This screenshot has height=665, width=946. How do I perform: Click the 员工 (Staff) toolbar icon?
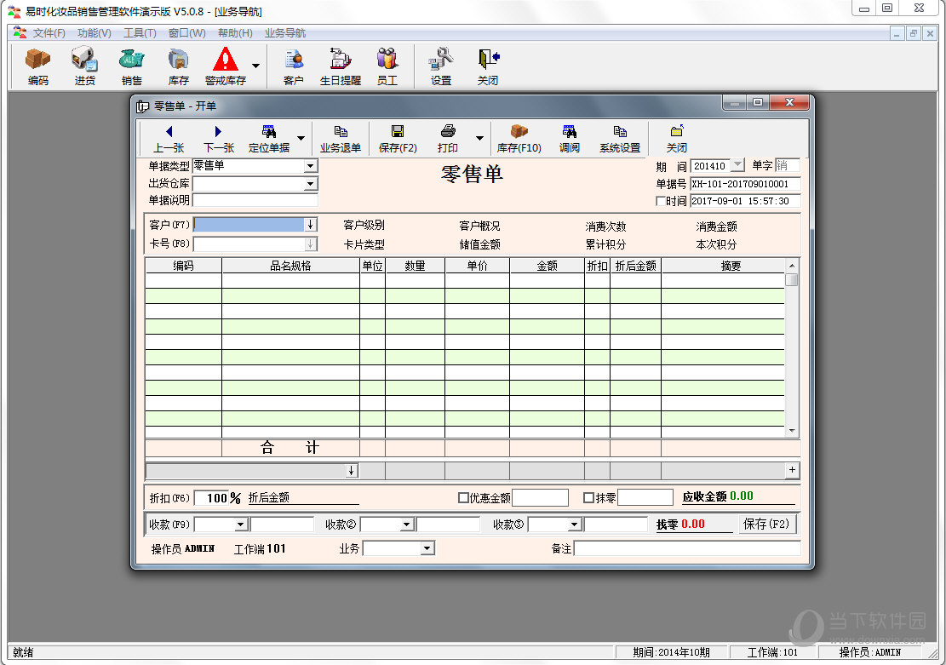pos(387,66)
